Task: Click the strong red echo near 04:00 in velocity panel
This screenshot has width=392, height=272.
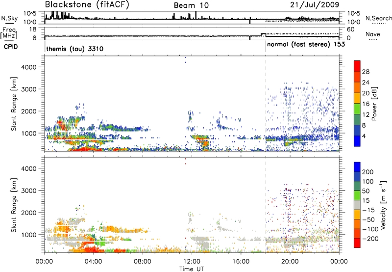Action: 92,249
